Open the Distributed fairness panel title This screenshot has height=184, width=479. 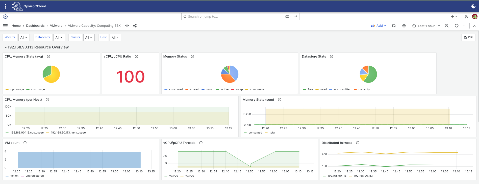(337, 143)
